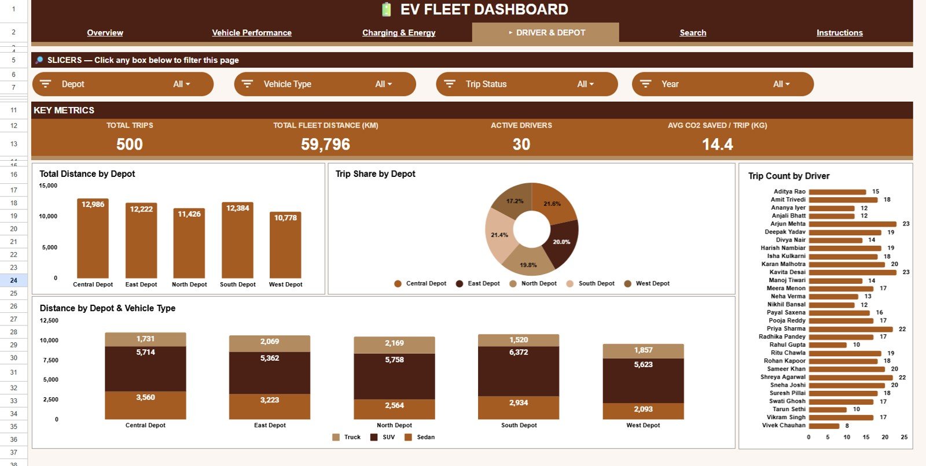Viewport: 926px width, 466px height.
Task: Click the SUV legend swatch
Action: [374, 437]
